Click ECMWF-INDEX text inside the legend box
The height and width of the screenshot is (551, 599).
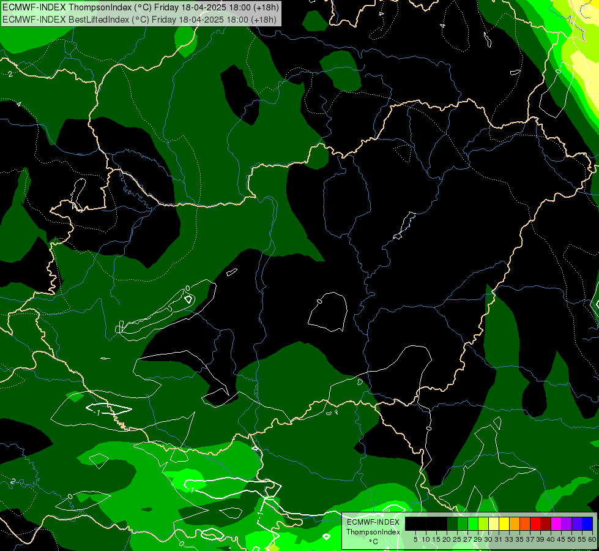(x=373, y=522)
